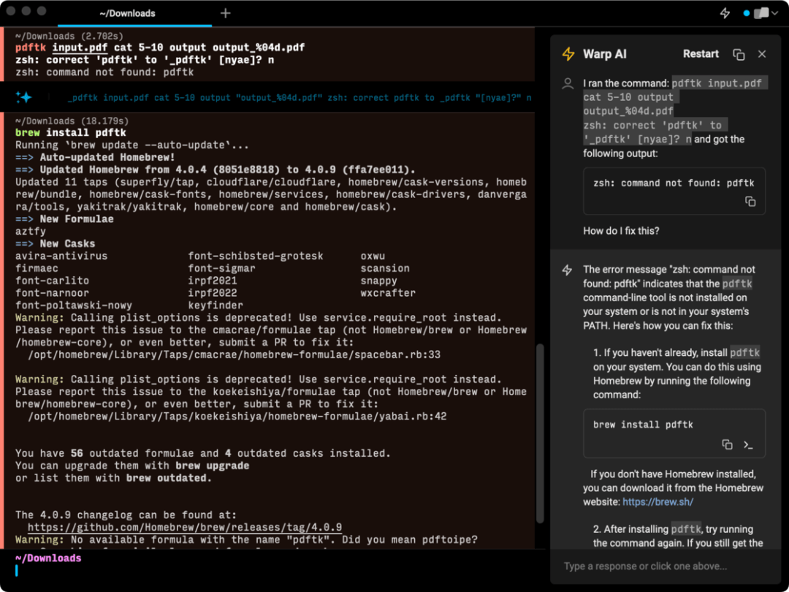Click the "brew install pdftk" command in the terminal

coord(70,134)
